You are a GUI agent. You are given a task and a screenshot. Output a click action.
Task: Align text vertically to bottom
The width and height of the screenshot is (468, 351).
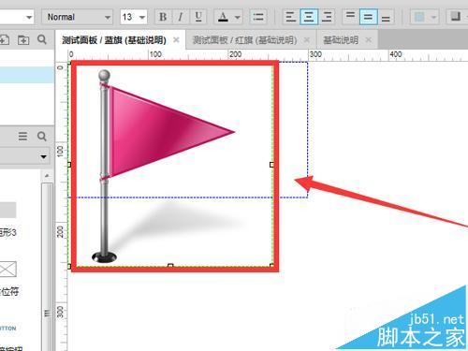[386, 17]
